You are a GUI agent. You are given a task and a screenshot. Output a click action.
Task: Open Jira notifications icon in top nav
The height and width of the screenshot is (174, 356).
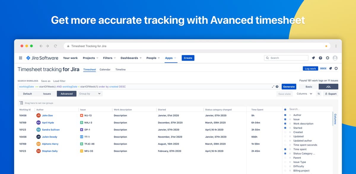point(313,58)
